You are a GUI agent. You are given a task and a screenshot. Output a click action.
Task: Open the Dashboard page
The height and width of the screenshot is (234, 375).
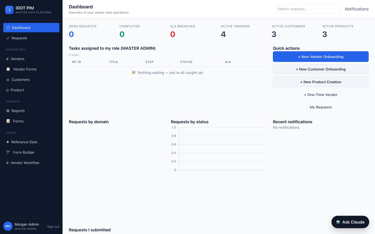coord(31,28)
